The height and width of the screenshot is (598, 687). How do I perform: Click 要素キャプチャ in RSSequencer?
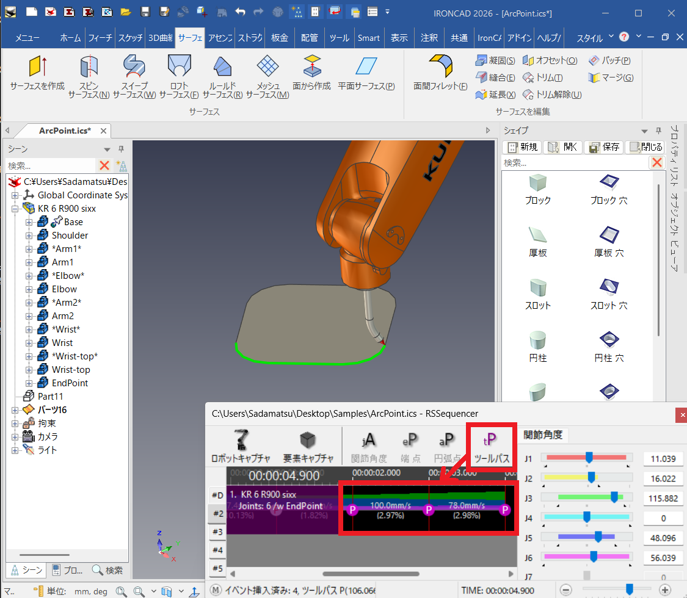pyautogui.click(x=308, y=446)
